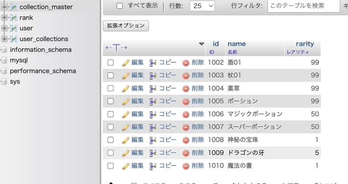Screen dimensions: 348x184
Task: Select the performance_schema database
Action: pos(43,71)
